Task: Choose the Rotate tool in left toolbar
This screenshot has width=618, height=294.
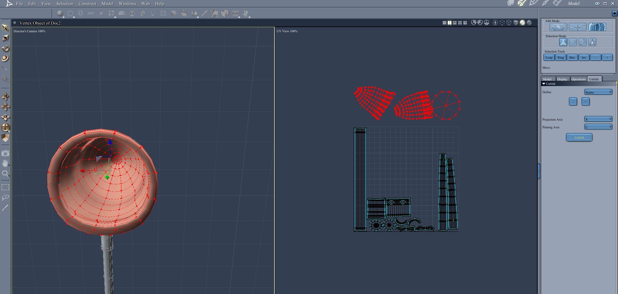Action: 5,48
